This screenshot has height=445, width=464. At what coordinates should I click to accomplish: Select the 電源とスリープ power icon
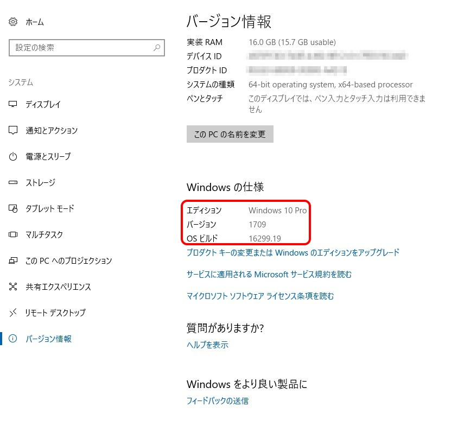(x=13, y=157)
